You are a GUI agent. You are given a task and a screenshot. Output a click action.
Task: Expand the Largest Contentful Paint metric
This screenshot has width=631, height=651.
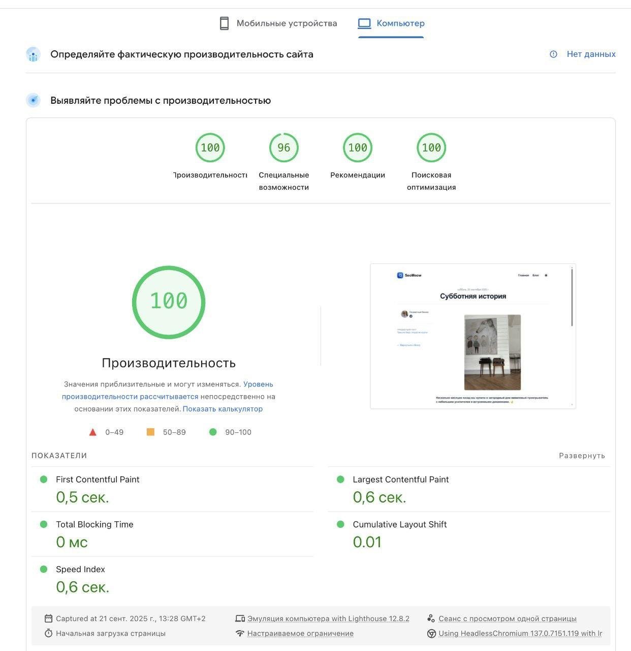(x=400, y=480)
